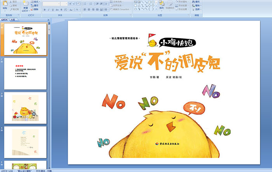Toggle text Shadow formatting
The image size is (272, 172).
point(61,10)
